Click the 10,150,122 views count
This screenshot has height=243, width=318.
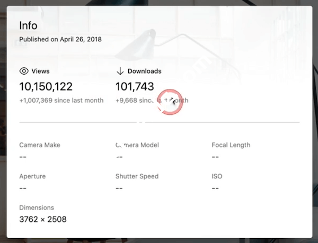(x=46, y=87)
